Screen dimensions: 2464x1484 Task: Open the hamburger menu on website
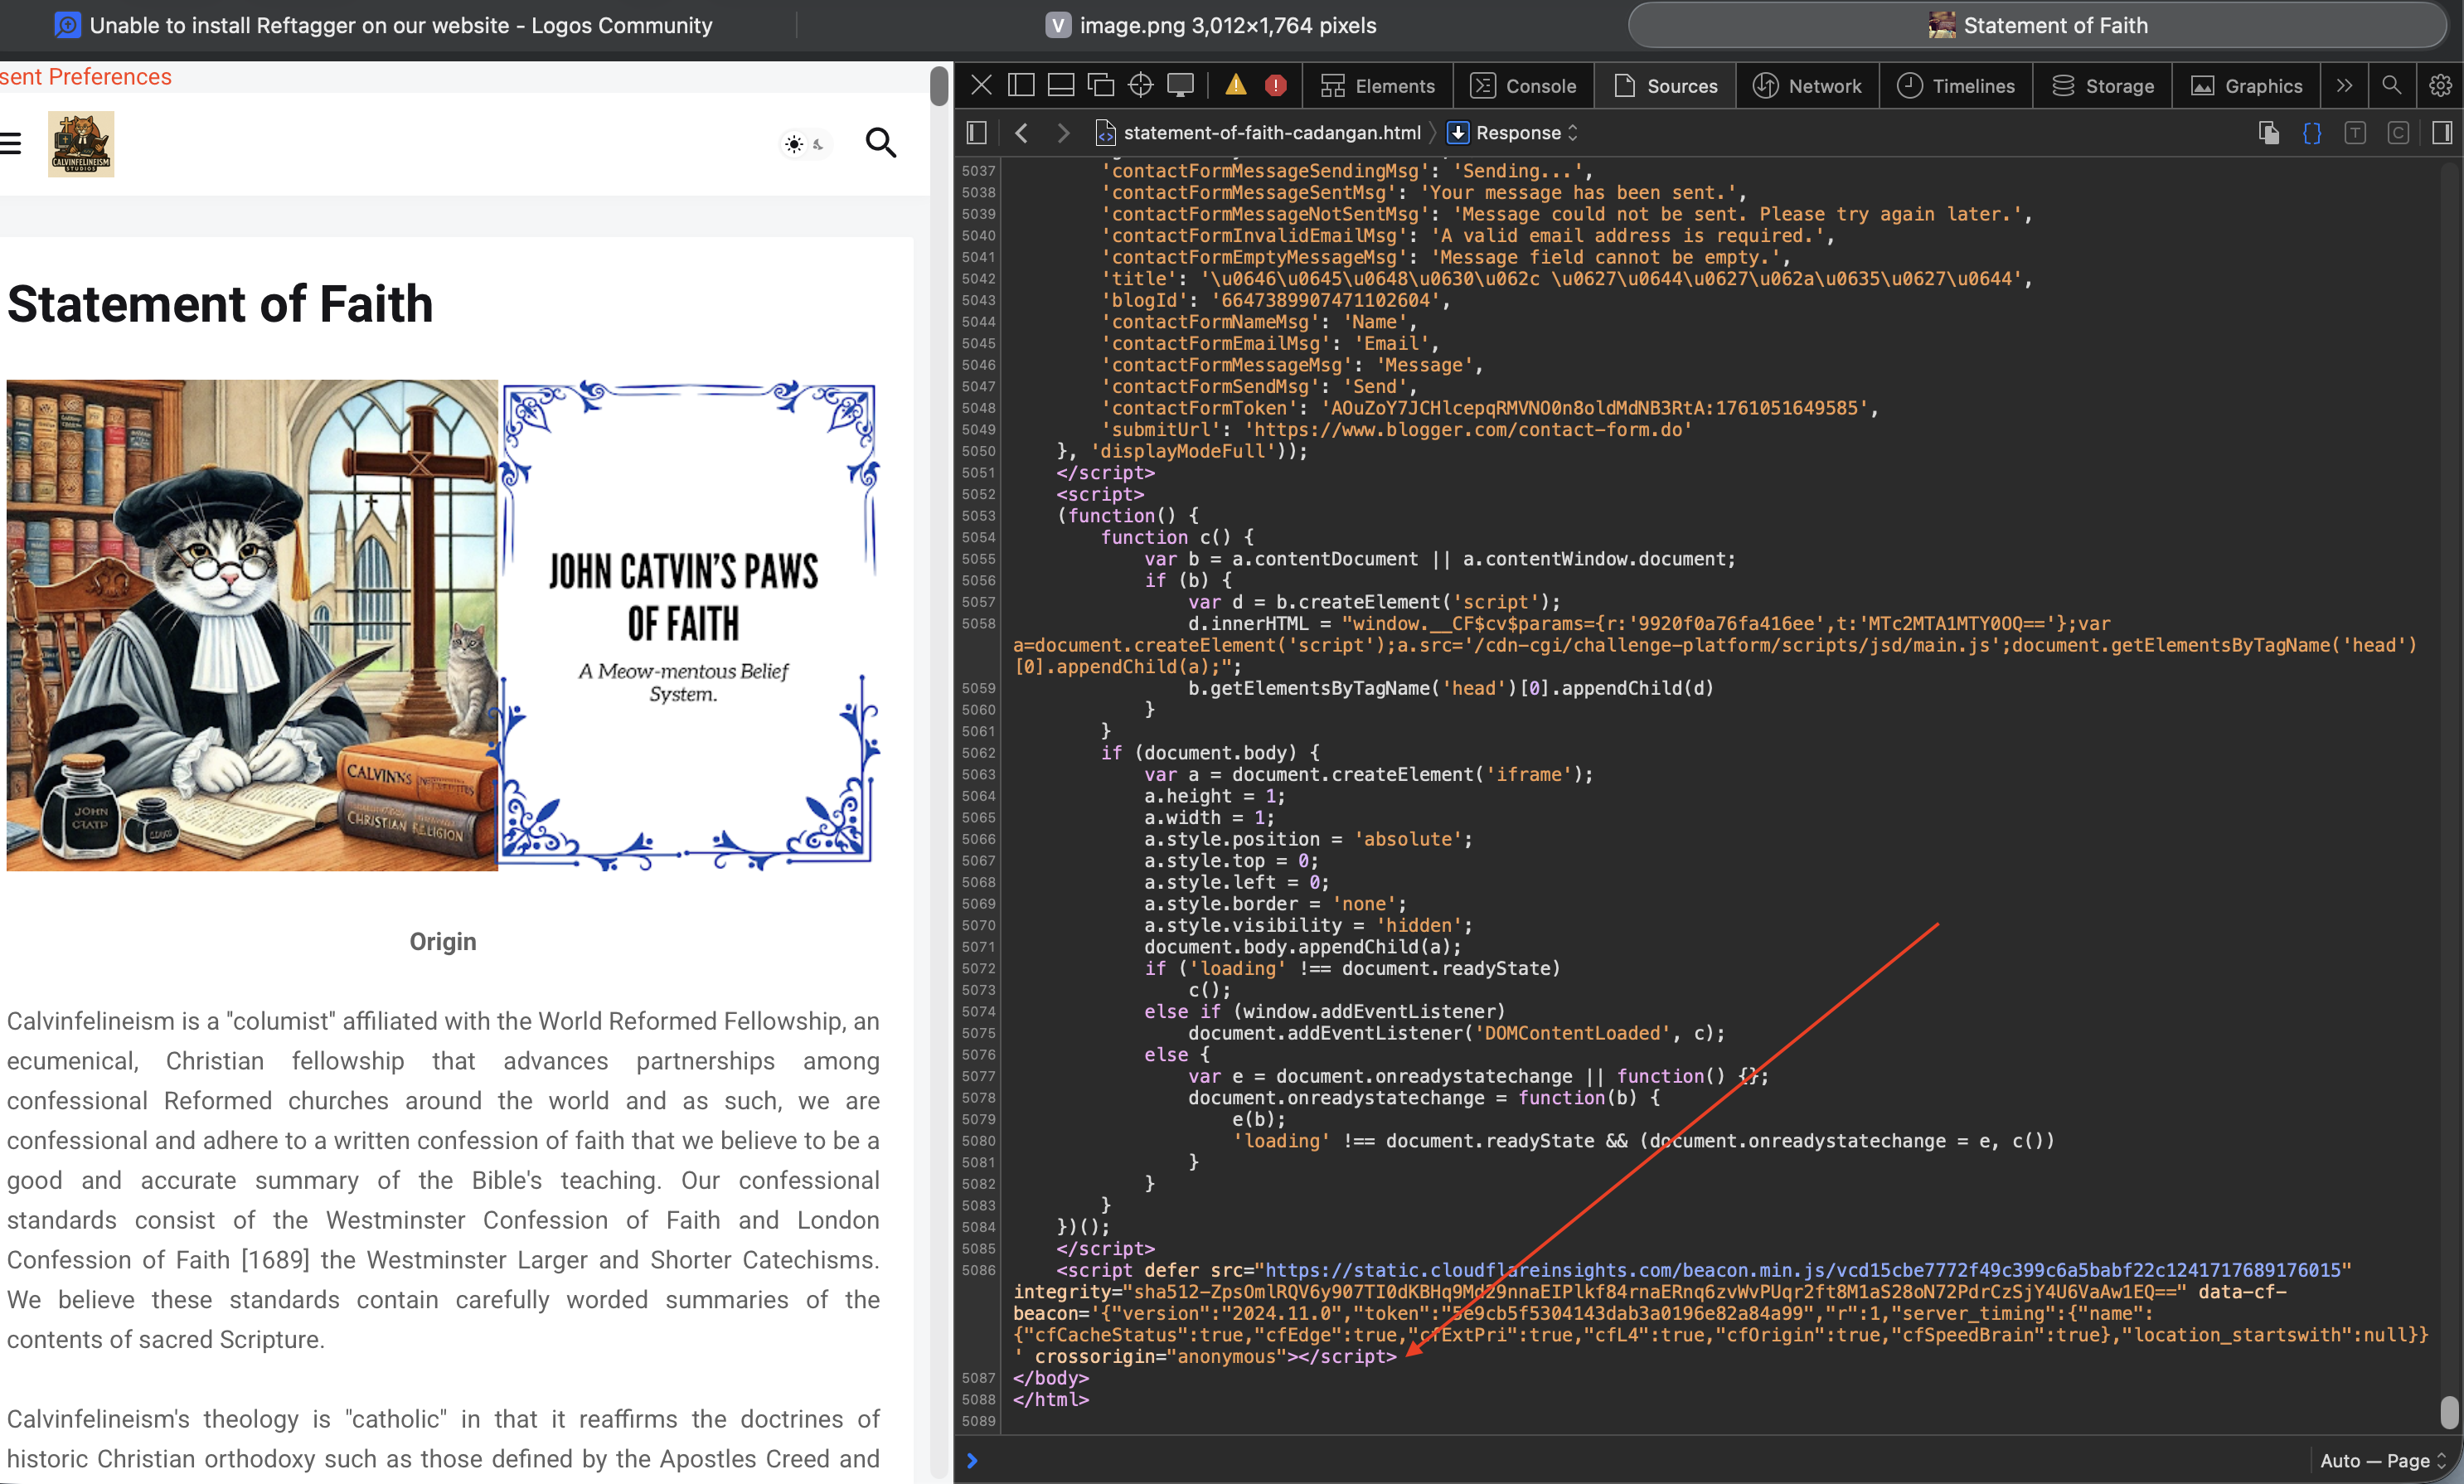click(10, 144)
